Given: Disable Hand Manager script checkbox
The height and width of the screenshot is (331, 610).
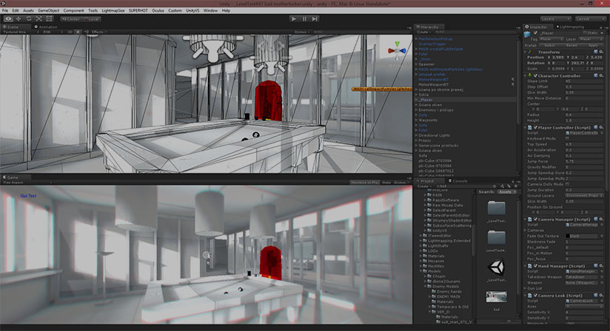Looking at the screenshot, I should (536, 266).
